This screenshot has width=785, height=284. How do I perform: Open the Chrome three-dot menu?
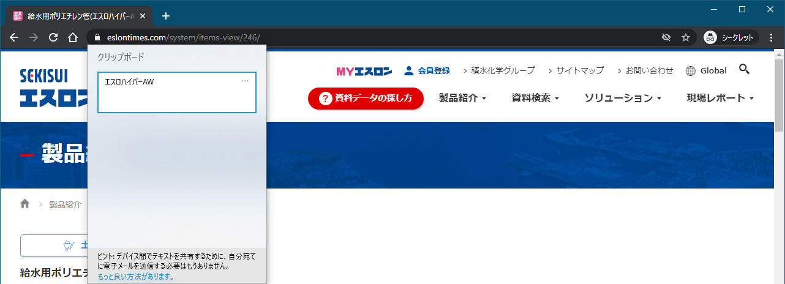(x=771, y=37)
